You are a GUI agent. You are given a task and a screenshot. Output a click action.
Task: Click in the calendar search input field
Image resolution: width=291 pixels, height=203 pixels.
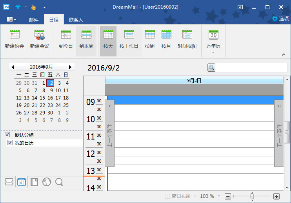pos(251,67)
